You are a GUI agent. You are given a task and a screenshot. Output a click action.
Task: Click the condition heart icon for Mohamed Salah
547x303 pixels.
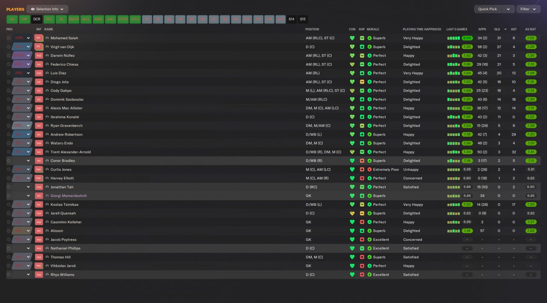tap(352, 38)
